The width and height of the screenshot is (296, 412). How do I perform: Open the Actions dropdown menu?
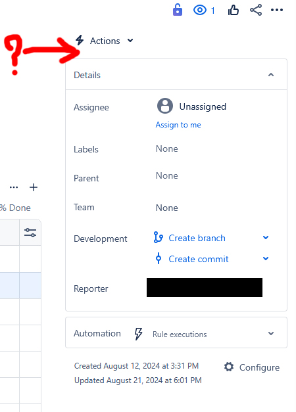tap(105, 41)
